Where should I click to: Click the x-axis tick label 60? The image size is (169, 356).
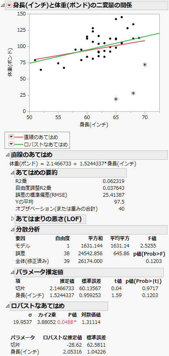click(x=87, y=117)
